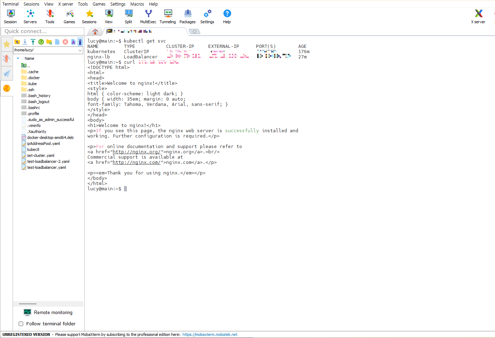This screenshot has height=338, width=495.
Task: Click the http://nginx.org/ link in terminal
Action: 137,152
